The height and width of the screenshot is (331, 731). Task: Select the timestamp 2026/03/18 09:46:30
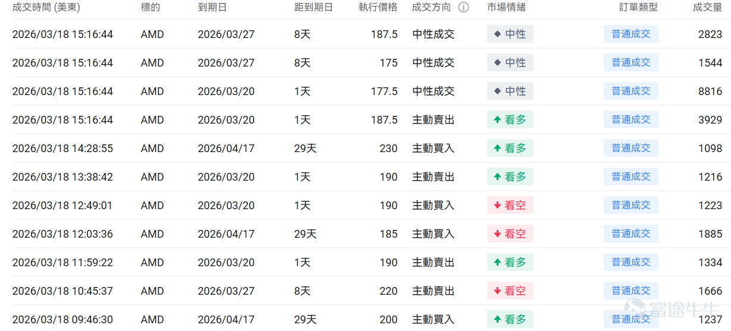[62, 320]
